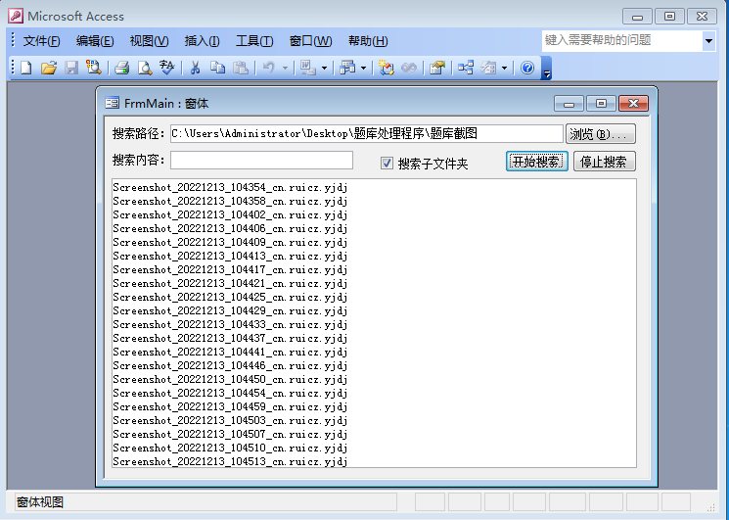Click the 停止搜索 button
Viewport: 729px width, 520px height.
[605, 162]
